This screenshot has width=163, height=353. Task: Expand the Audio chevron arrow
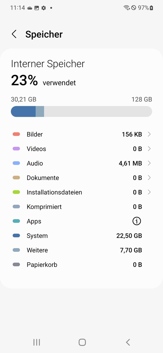pyautogui.click(x=149, y=163)
